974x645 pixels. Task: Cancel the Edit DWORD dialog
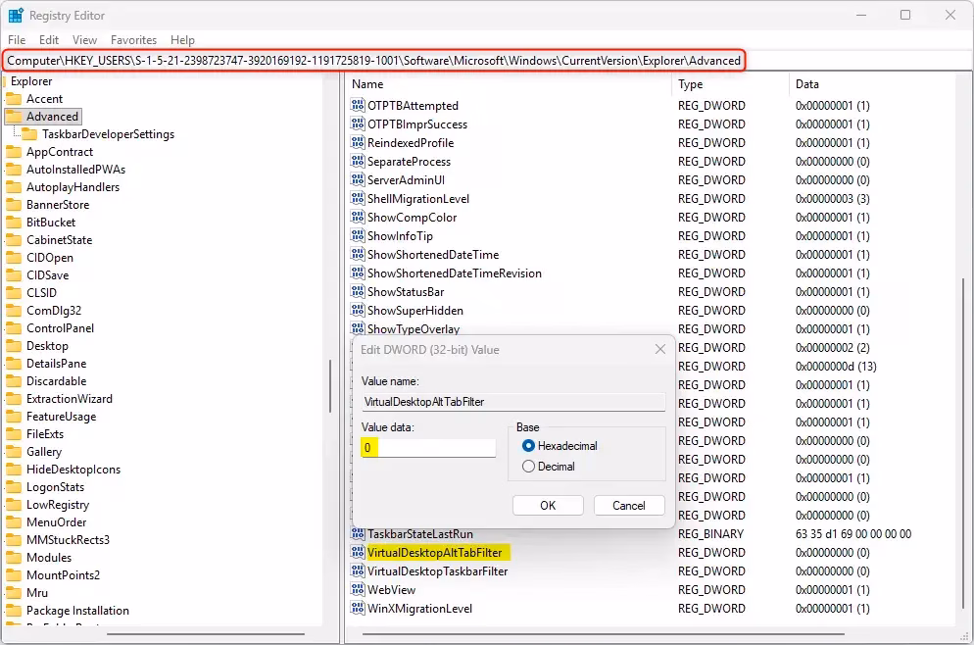(x=628, y=506)
